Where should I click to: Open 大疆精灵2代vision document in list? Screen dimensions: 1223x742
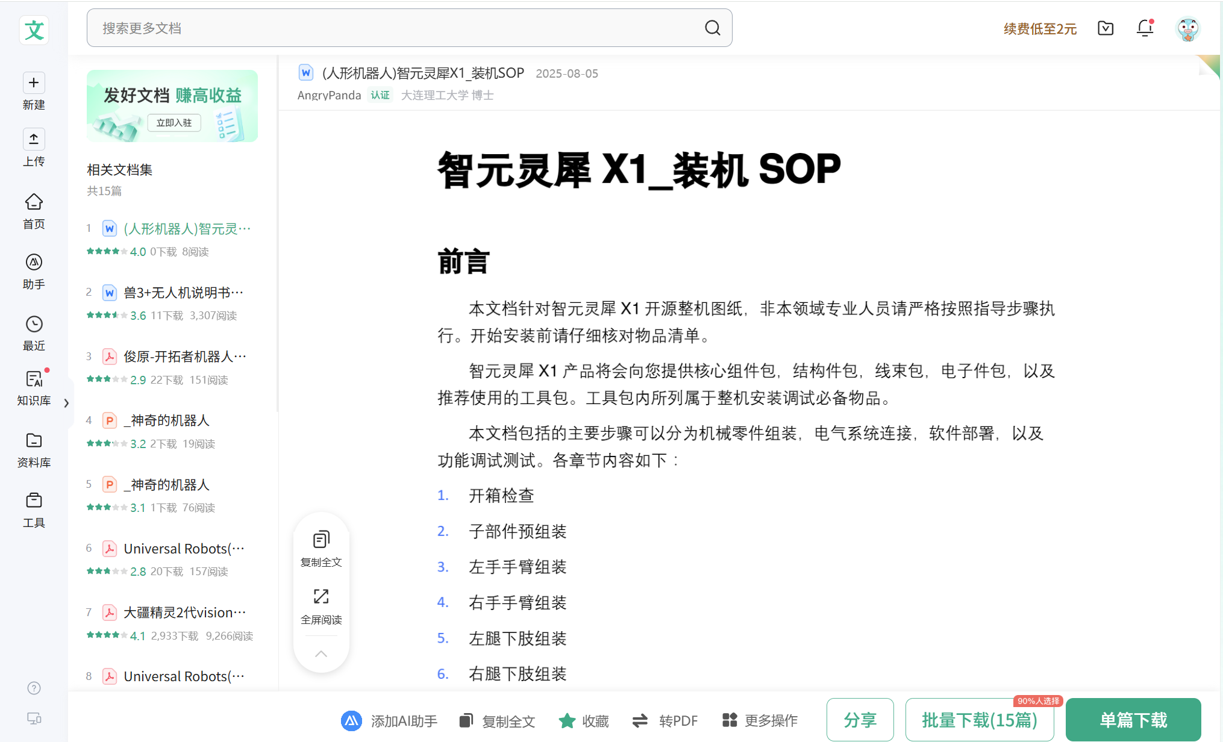coord(184,613)
